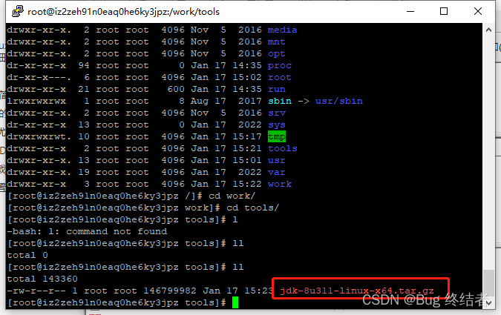Minimize the PuTTY terminal window
The image size is (501, 315).
[410, 12]
